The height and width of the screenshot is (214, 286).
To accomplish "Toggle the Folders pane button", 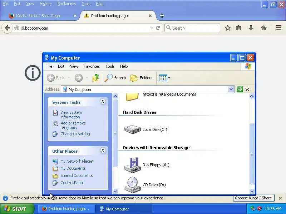I will click(x=142, y=78).
